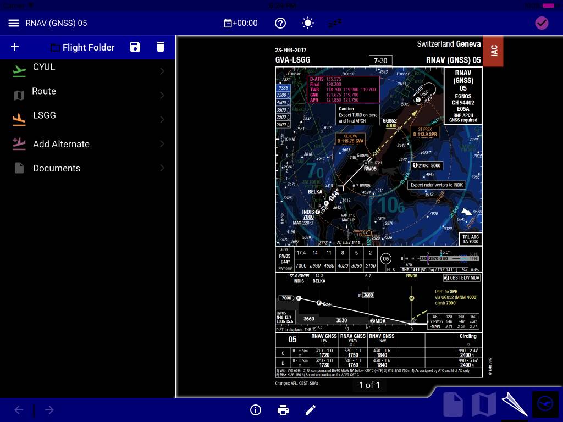This screenshot has width=563, height=422.
Task: Open the hamburger main menu
Action: [x=14, y=23]
